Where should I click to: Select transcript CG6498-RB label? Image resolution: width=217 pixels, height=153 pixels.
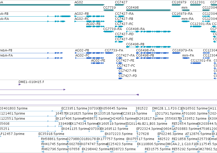[x=135, y=44]
